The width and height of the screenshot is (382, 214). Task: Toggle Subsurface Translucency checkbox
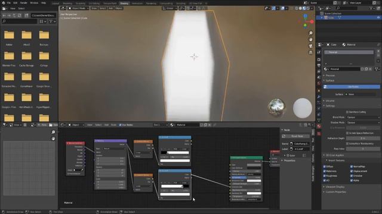click(347, 144)
